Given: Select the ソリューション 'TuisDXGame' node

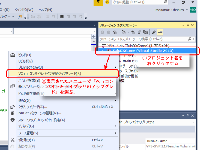Looking at the screenshot, I should (x=139, y=46).
